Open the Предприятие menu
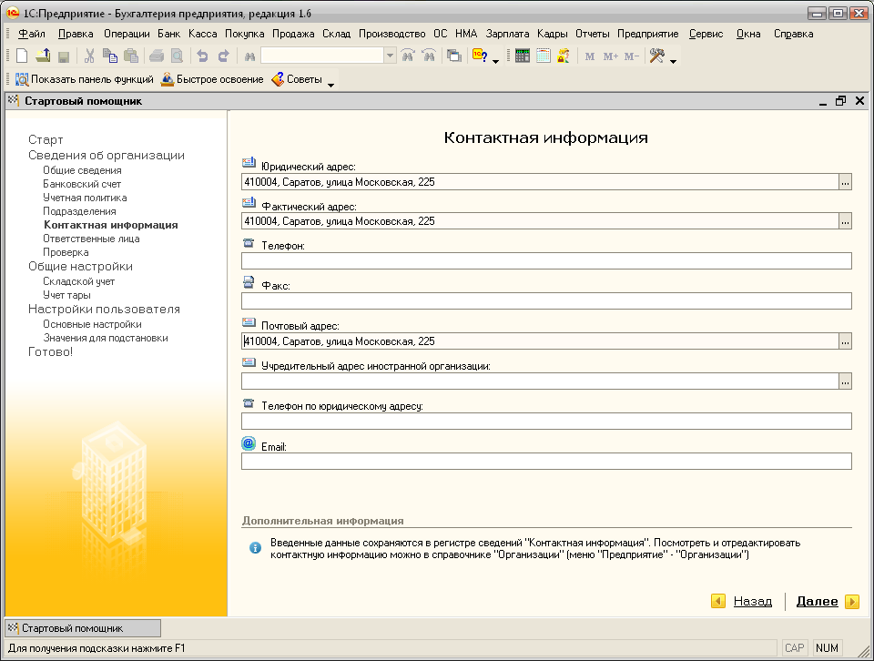Screen dimensions: 874x661 (x=647, y=34)
